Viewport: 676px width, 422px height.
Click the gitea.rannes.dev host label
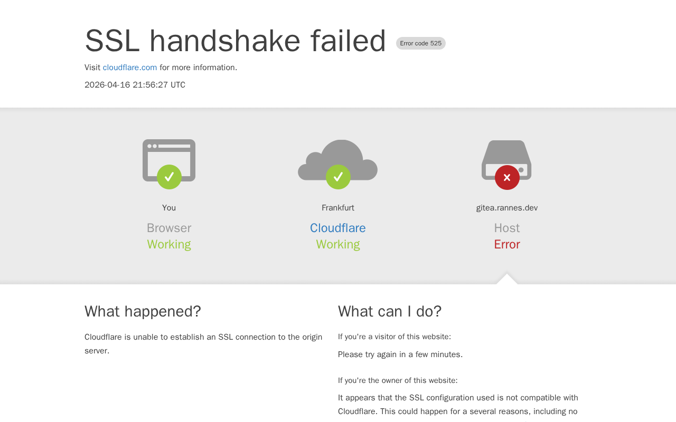[x=507, y=208]
